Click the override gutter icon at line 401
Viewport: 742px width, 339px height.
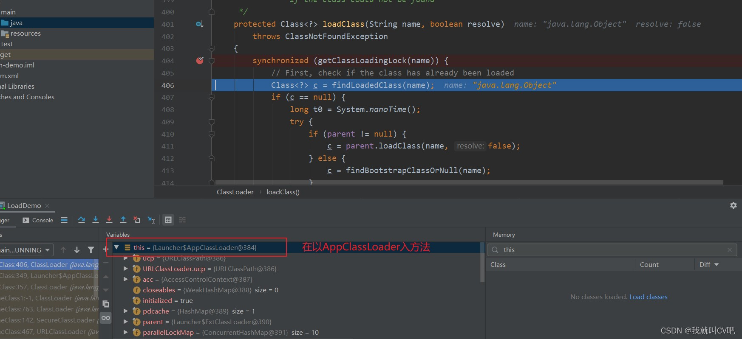199,24
